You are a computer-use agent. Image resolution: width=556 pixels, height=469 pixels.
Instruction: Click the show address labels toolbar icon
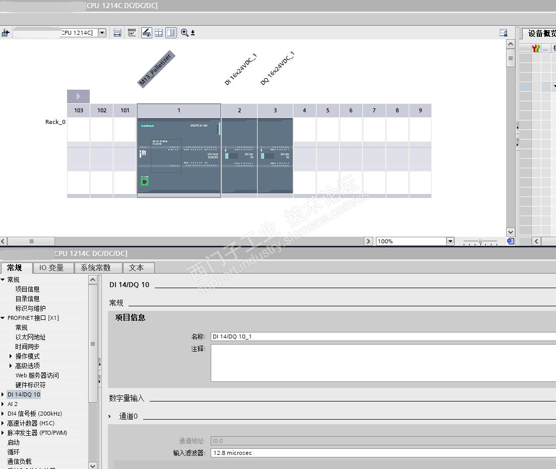[x=117, y=33]
